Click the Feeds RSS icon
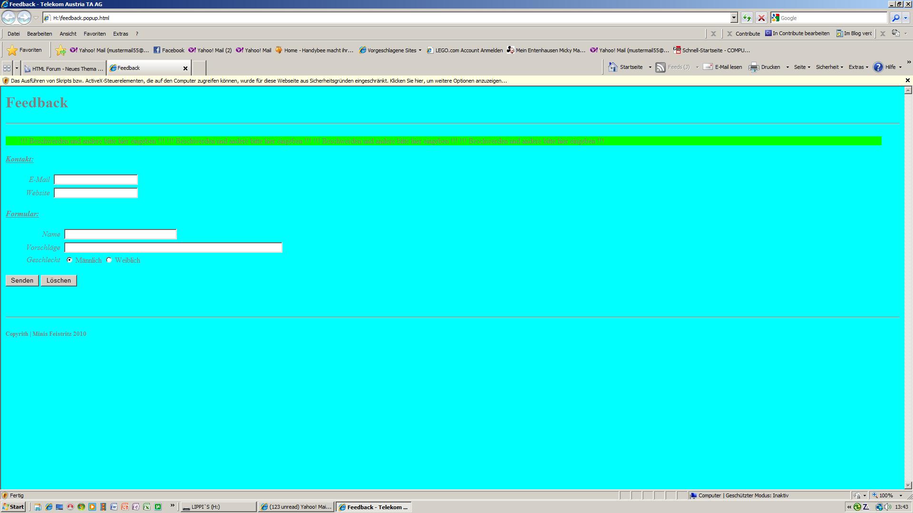This screenshot has height=513, width=913. pyautogui.click(x=660, y=67)
